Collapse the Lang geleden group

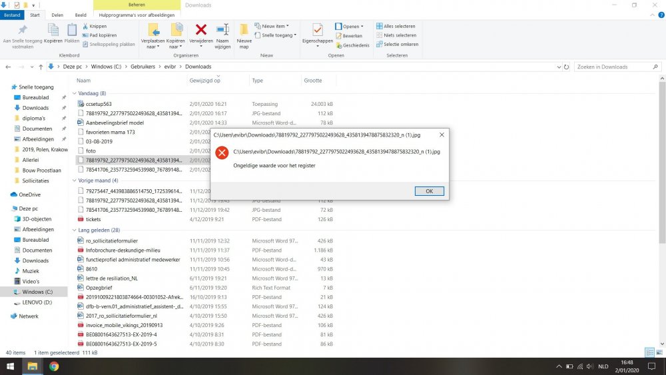[74, 230]
